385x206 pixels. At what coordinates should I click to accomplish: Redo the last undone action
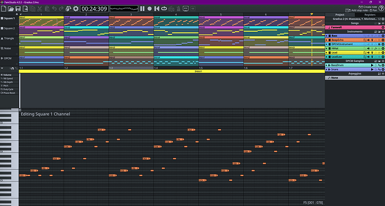(x=61, y=9)
